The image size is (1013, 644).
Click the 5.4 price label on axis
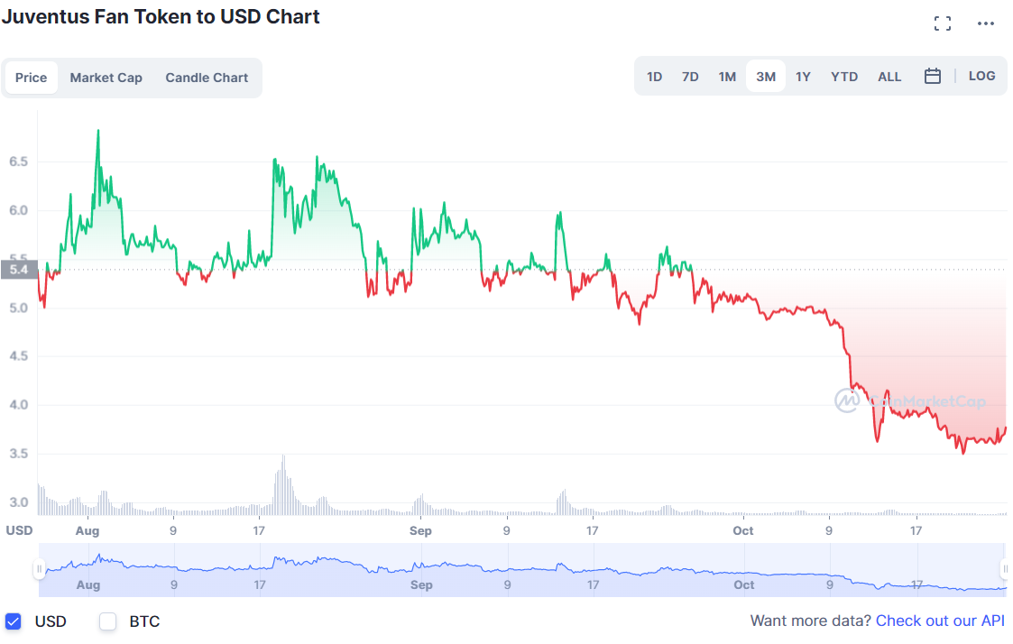[18, 269]
